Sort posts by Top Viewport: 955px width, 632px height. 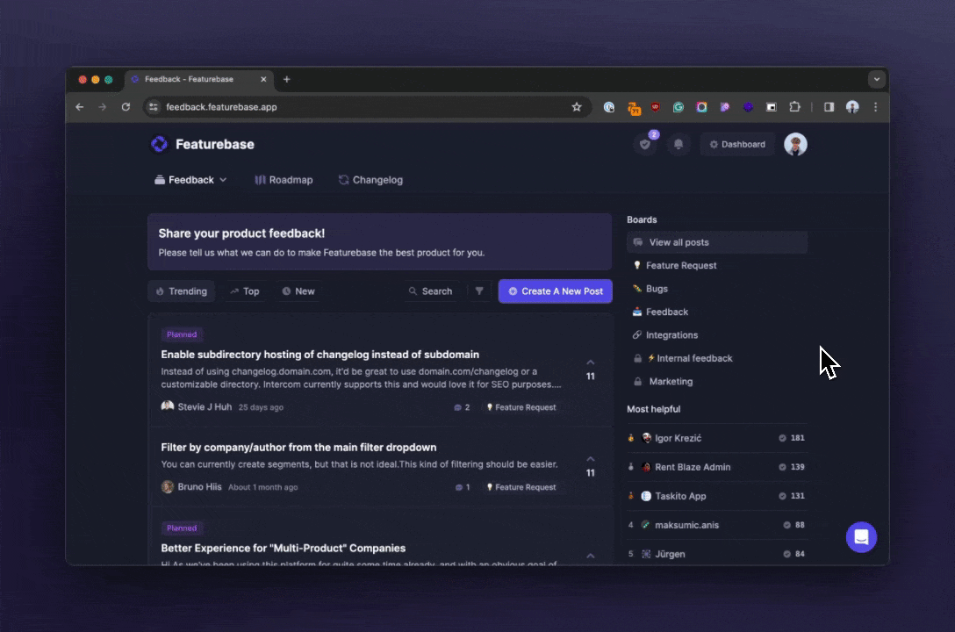(245, 291)
